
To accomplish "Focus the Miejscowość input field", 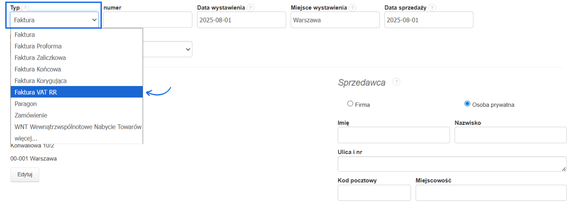I will 491,193.
